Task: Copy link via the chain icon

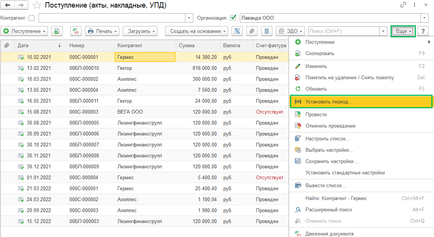Action: [403, 5]
